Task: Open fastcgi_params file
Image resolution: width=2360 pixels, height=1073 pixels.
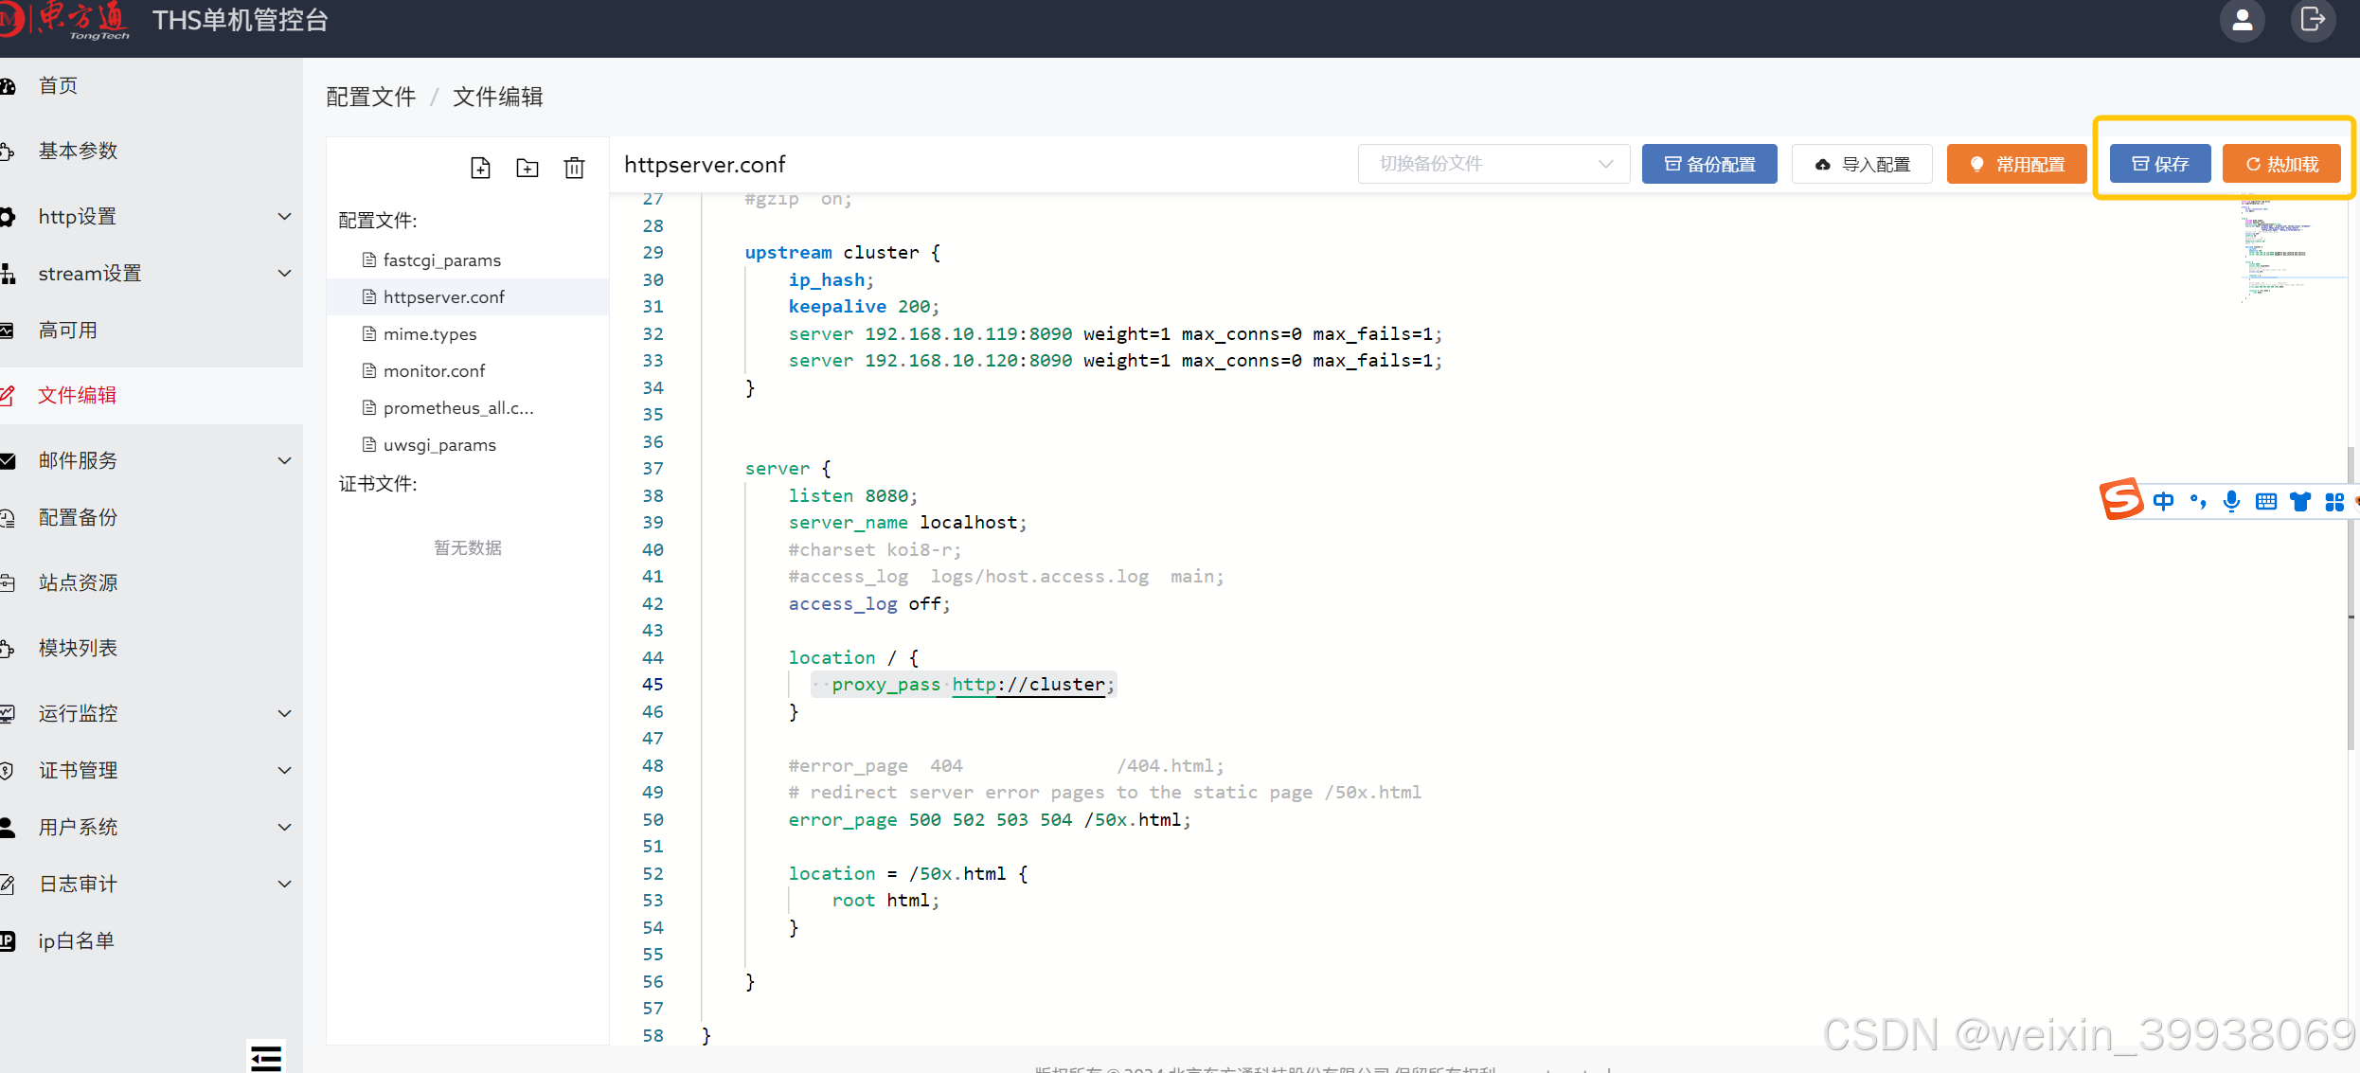Action: [x=468, y=260]
